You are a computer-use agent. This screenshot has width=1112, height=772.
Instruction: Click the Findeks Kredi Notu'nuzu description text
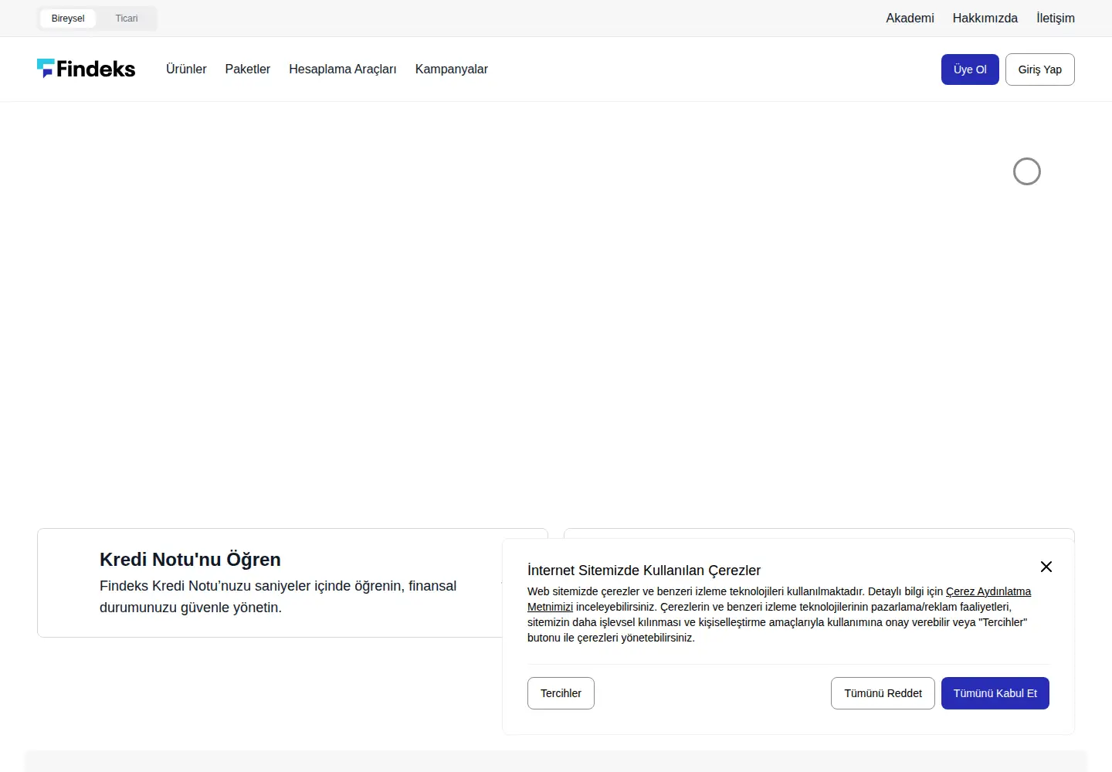coord(278,597)
